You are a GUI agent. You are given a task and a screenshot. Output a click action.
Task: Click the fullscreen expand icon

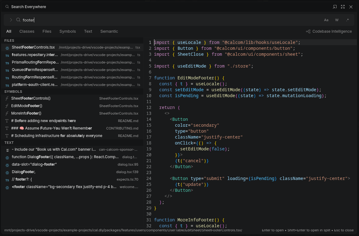[x=343, y=7]
